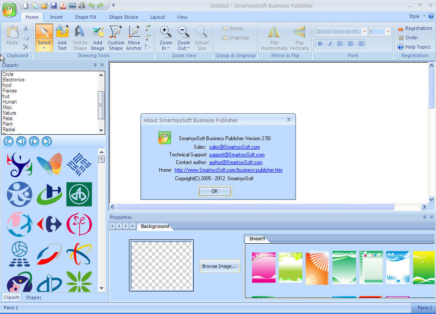Open the Sheet1 background tab
The image size is (436, 314).
click(257, 239)
